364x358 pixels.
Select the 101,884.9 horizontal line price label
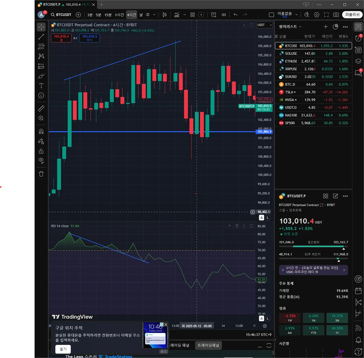point(264,132)
